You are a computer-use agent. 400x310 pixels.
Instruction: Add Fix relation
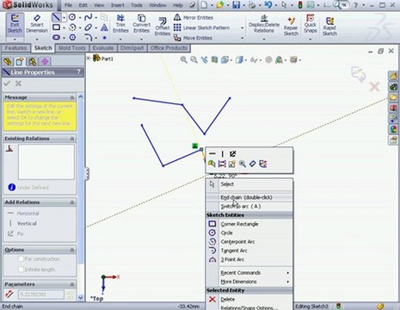point(15,233)
